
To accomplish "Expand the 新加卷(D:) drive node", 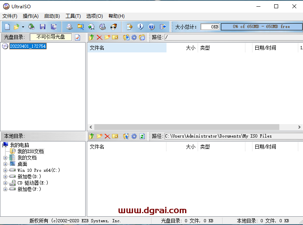I will click(x=5, y=177).
